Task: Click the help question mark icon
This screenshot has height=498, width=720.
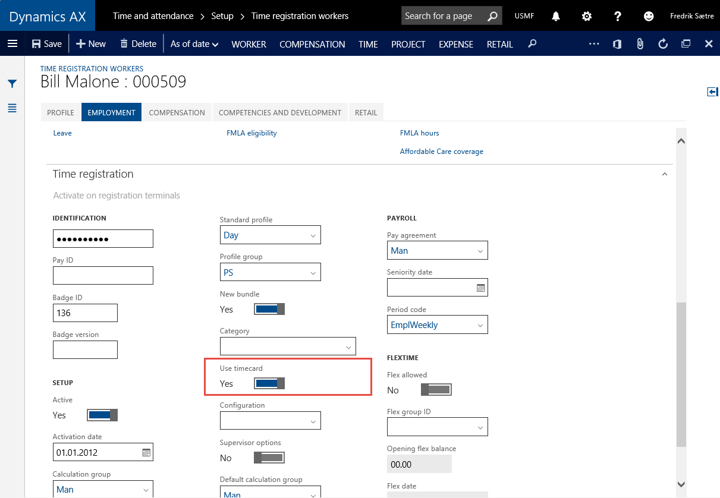Action: click(x=618, y=16)
